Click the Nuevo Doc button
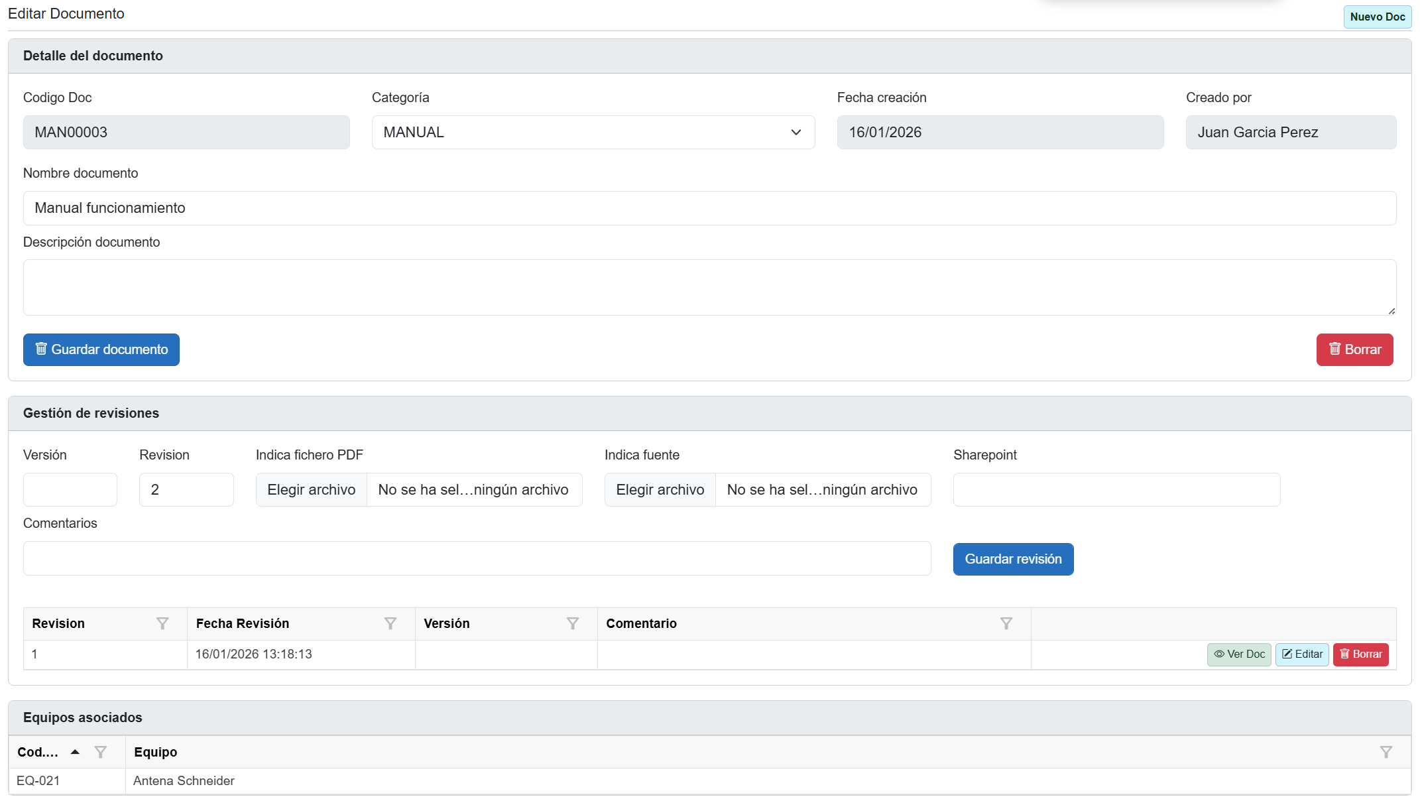This screenshot has height=801, width=1420. tap(1377, 17)
